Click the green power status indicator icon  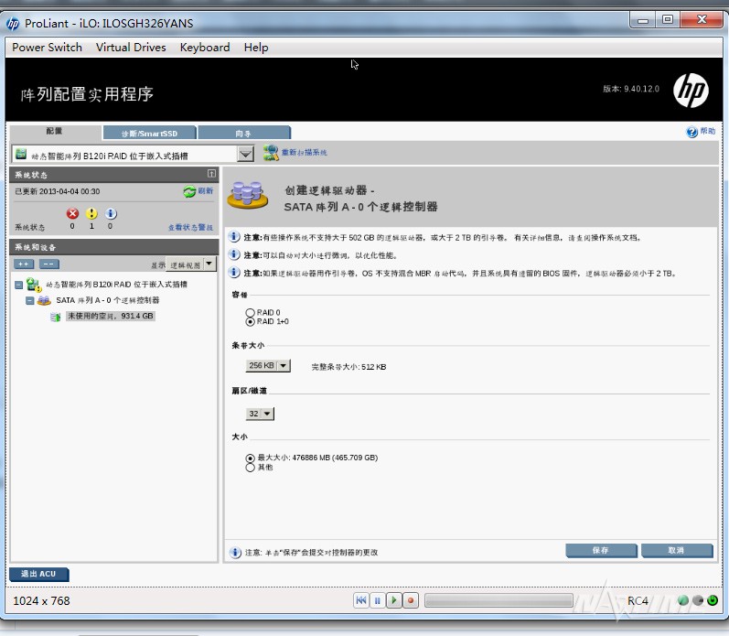coord(713,600)
